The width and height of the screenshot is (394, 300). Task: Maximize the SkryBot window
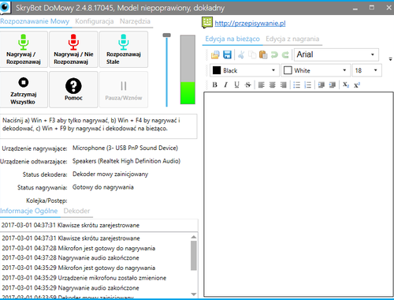(x=372, y=8)
